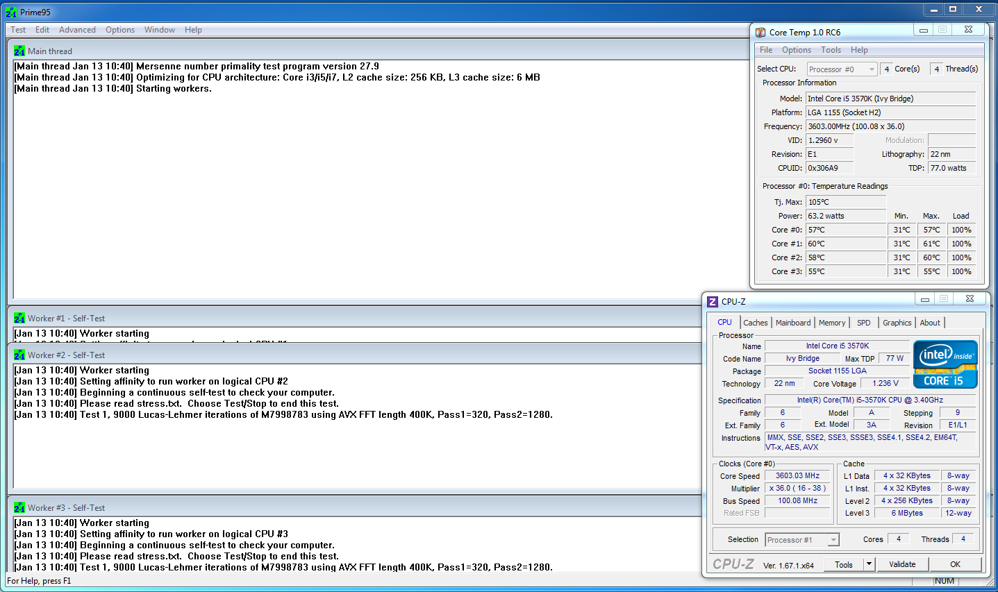This screenshot has height=592, width=998.
Task: Click the CPU-Z purple Z title icon
Action: [713, 301]
